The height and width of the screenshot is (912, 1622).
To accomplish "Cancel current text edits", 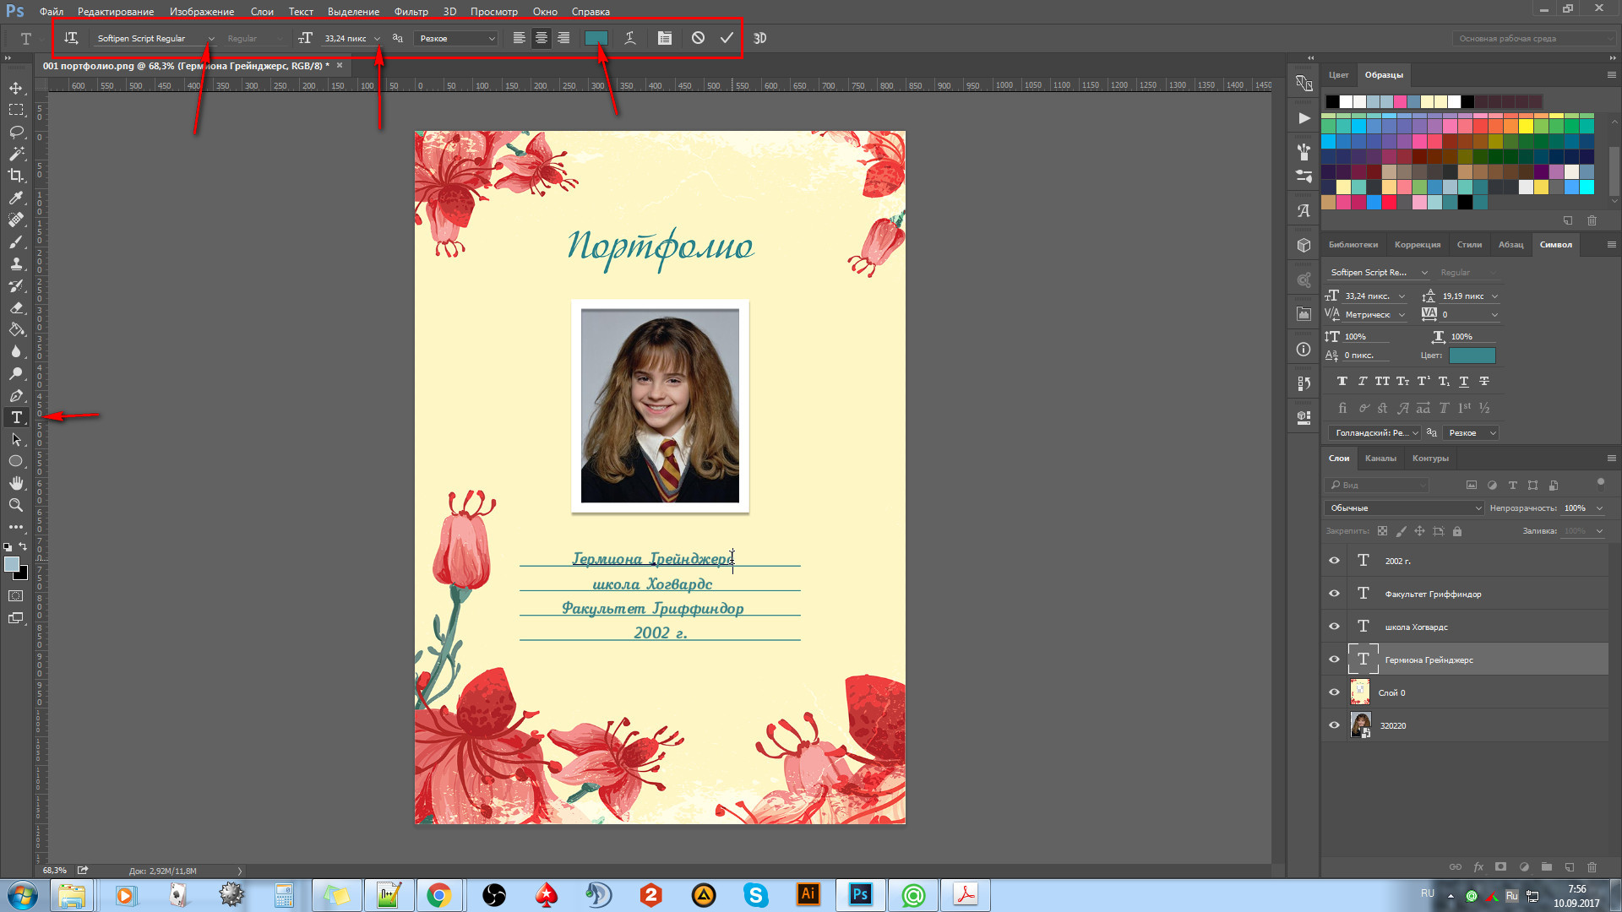I will (x=698, y=38).
